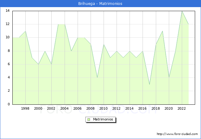201x139 pixels.
Task: Select the 2014 x-axis label
Action: tap(129, 108)
